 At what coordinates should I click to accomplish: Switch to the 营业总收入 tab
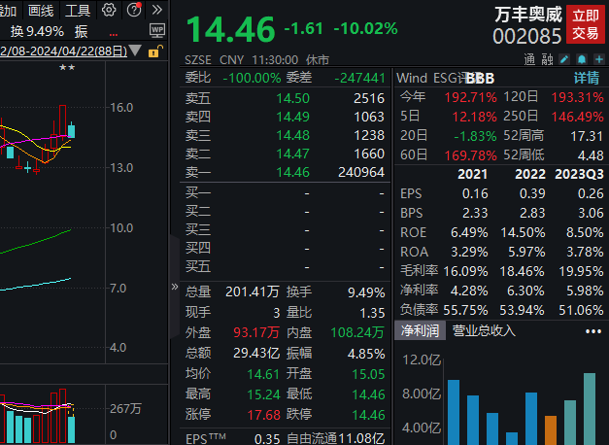click(x=484, y=331)
